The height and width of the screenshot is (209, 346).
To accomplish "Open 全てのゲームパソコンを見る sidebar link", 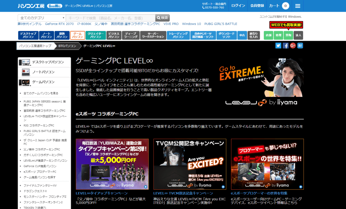I will 41,93.
